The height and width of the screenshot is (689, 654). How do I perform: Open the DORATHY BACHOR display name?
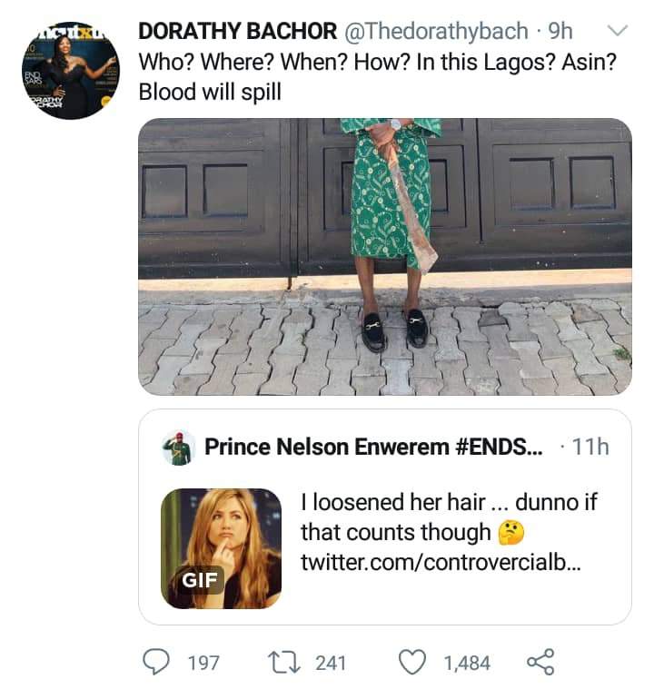click(x=237, y=31)
